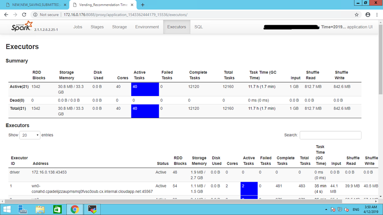
Task: Sort table by Executor ID header
Action: coord(19,161)
